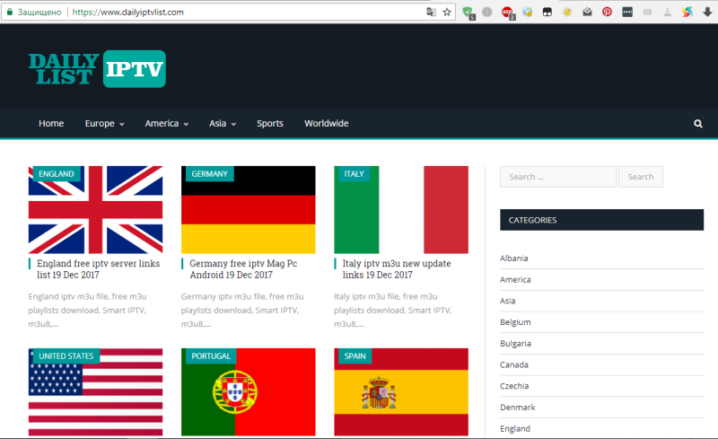Select America in Categories list
The height and width of the screenshot is (439, 718).
[x=515, y=279]
